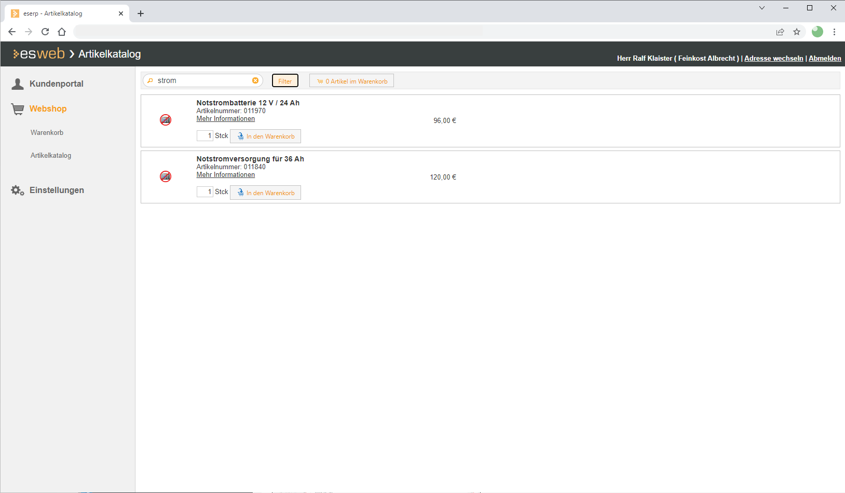Go forward with the browser forward arrow
The image size is (845, 493).
pyautogui.click(x=29, y=32)
